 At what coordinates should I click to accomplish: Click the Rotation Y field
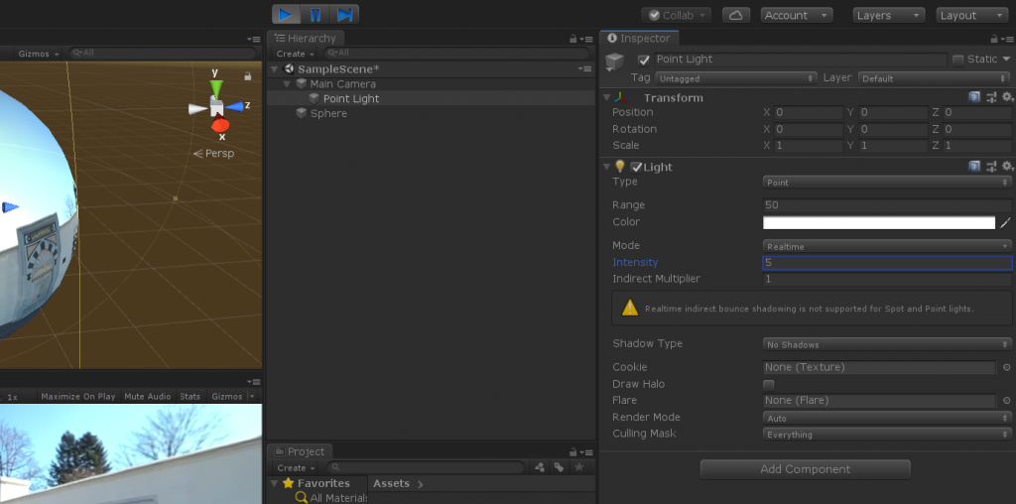[x=893, y=129]
